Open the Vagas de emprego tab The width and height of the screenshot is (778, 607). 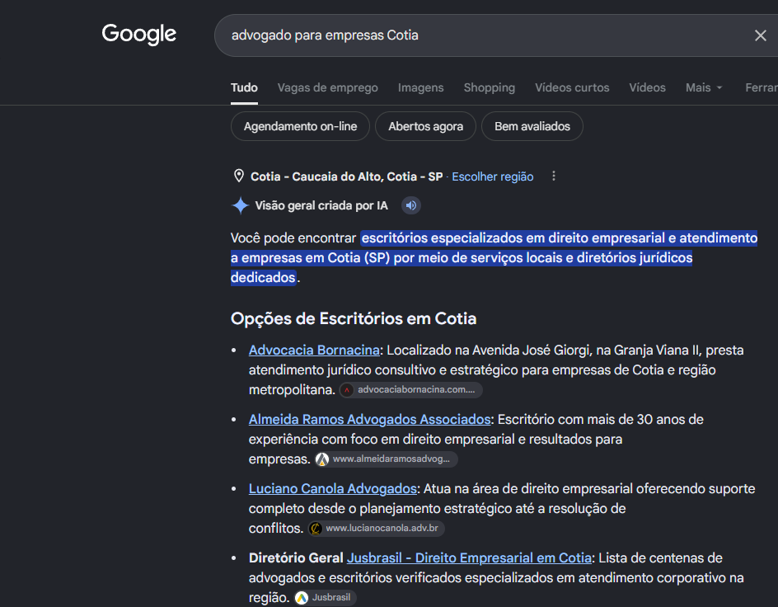(327, 88)
